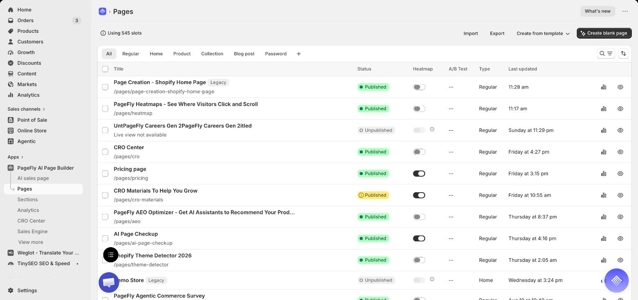638x300 pixels.
Task: Click the black list icon floating button
Action: (111, 255)
